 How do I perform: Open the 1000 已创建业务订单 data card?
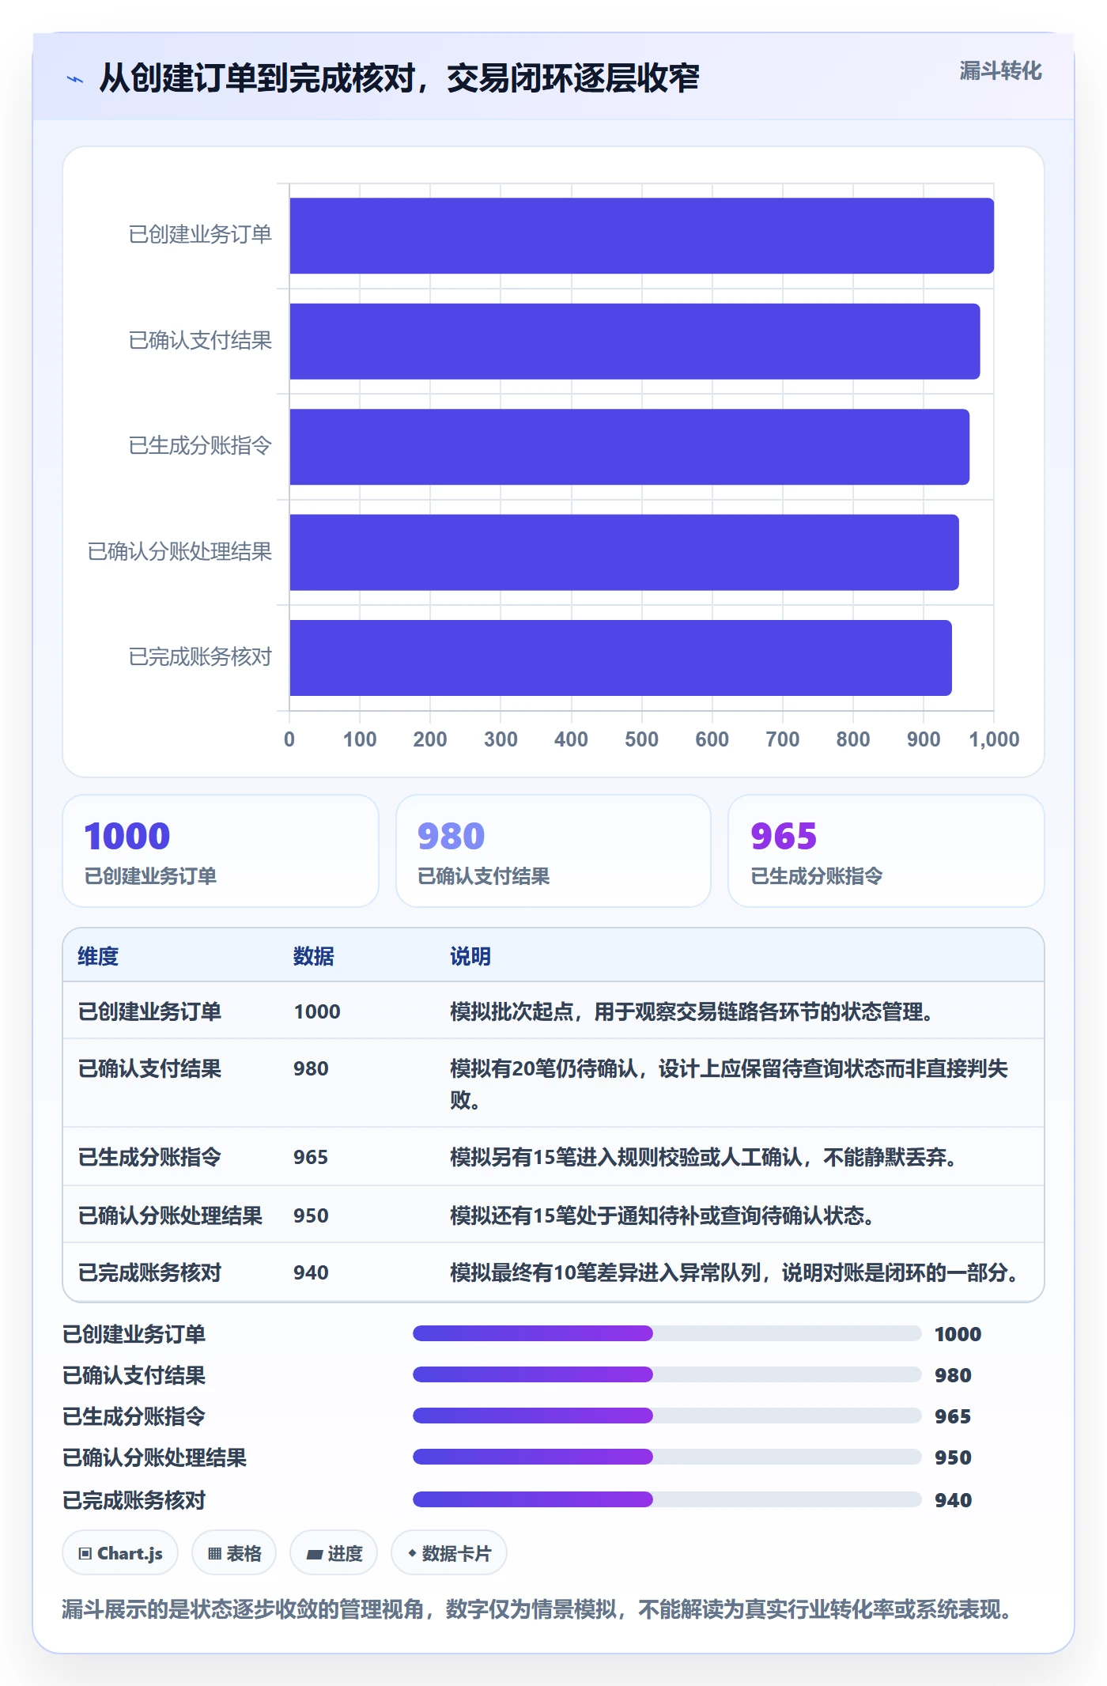[x=221, y=851]
